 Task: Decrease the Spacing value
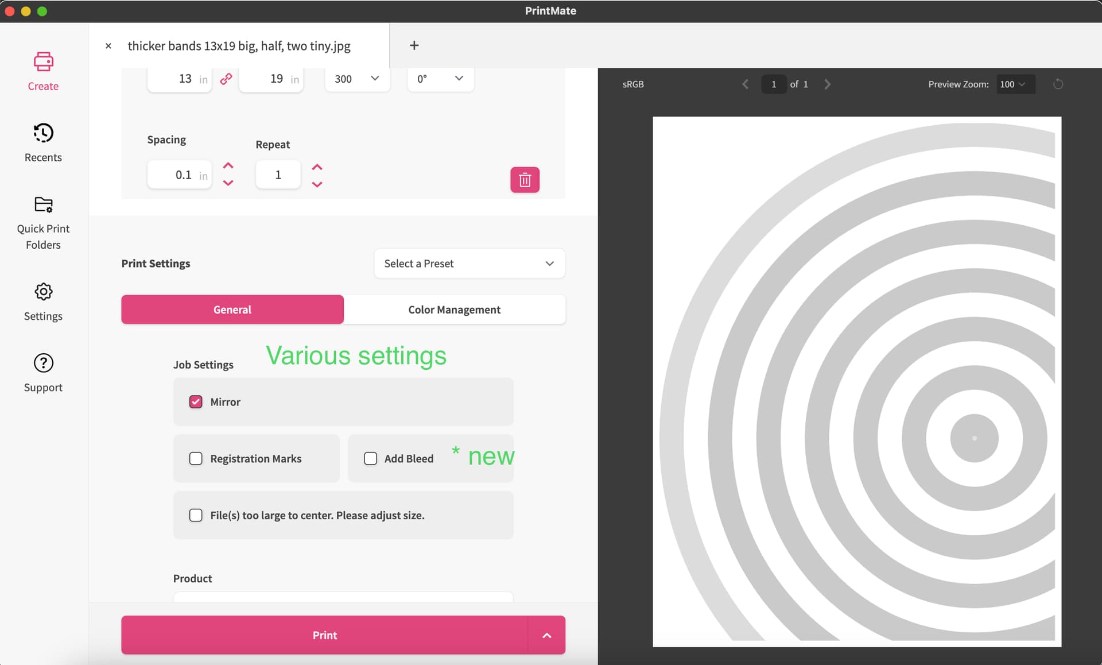[x=228, y=183]
